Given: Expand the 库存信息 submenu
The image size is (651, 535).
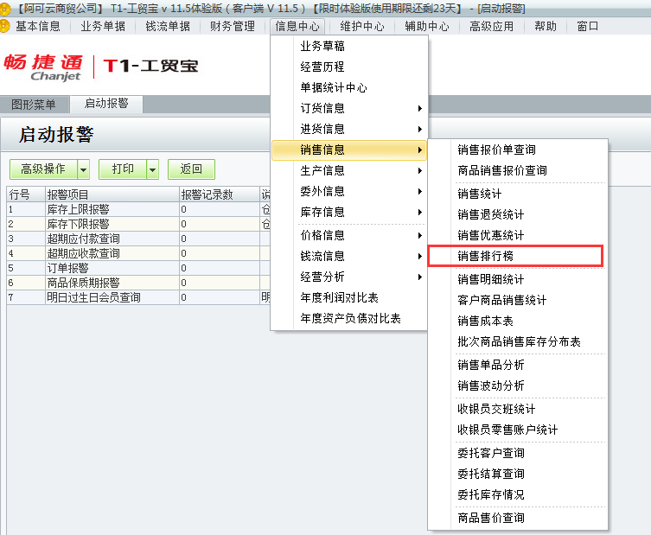Looking at the screenshot, I should click(x=348, y=212).
